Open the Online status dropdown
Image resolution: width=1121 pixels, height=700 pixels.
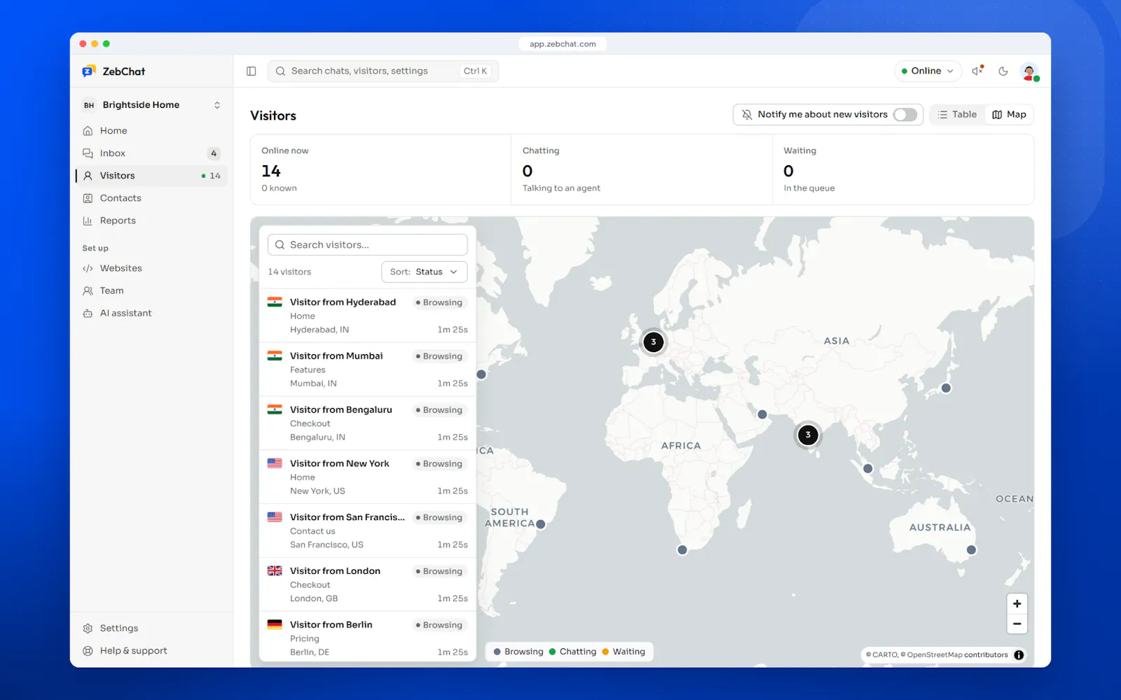[928, 71]
